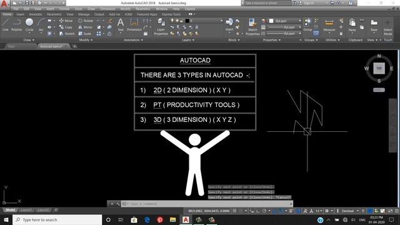Expand the Block panel flyout
Image resolution: width=400 pixels, height=225 pixels.
tap(234, 40)
